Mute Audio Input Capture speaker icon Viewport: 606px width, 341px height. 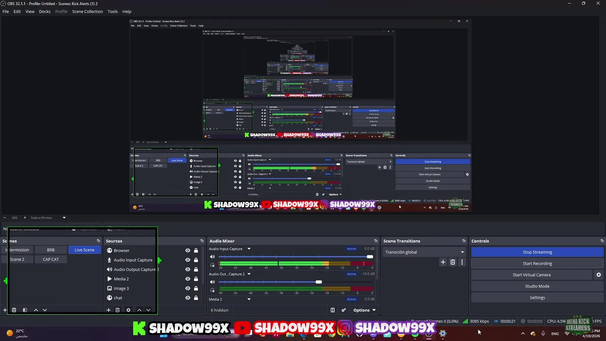click(213, 257)
